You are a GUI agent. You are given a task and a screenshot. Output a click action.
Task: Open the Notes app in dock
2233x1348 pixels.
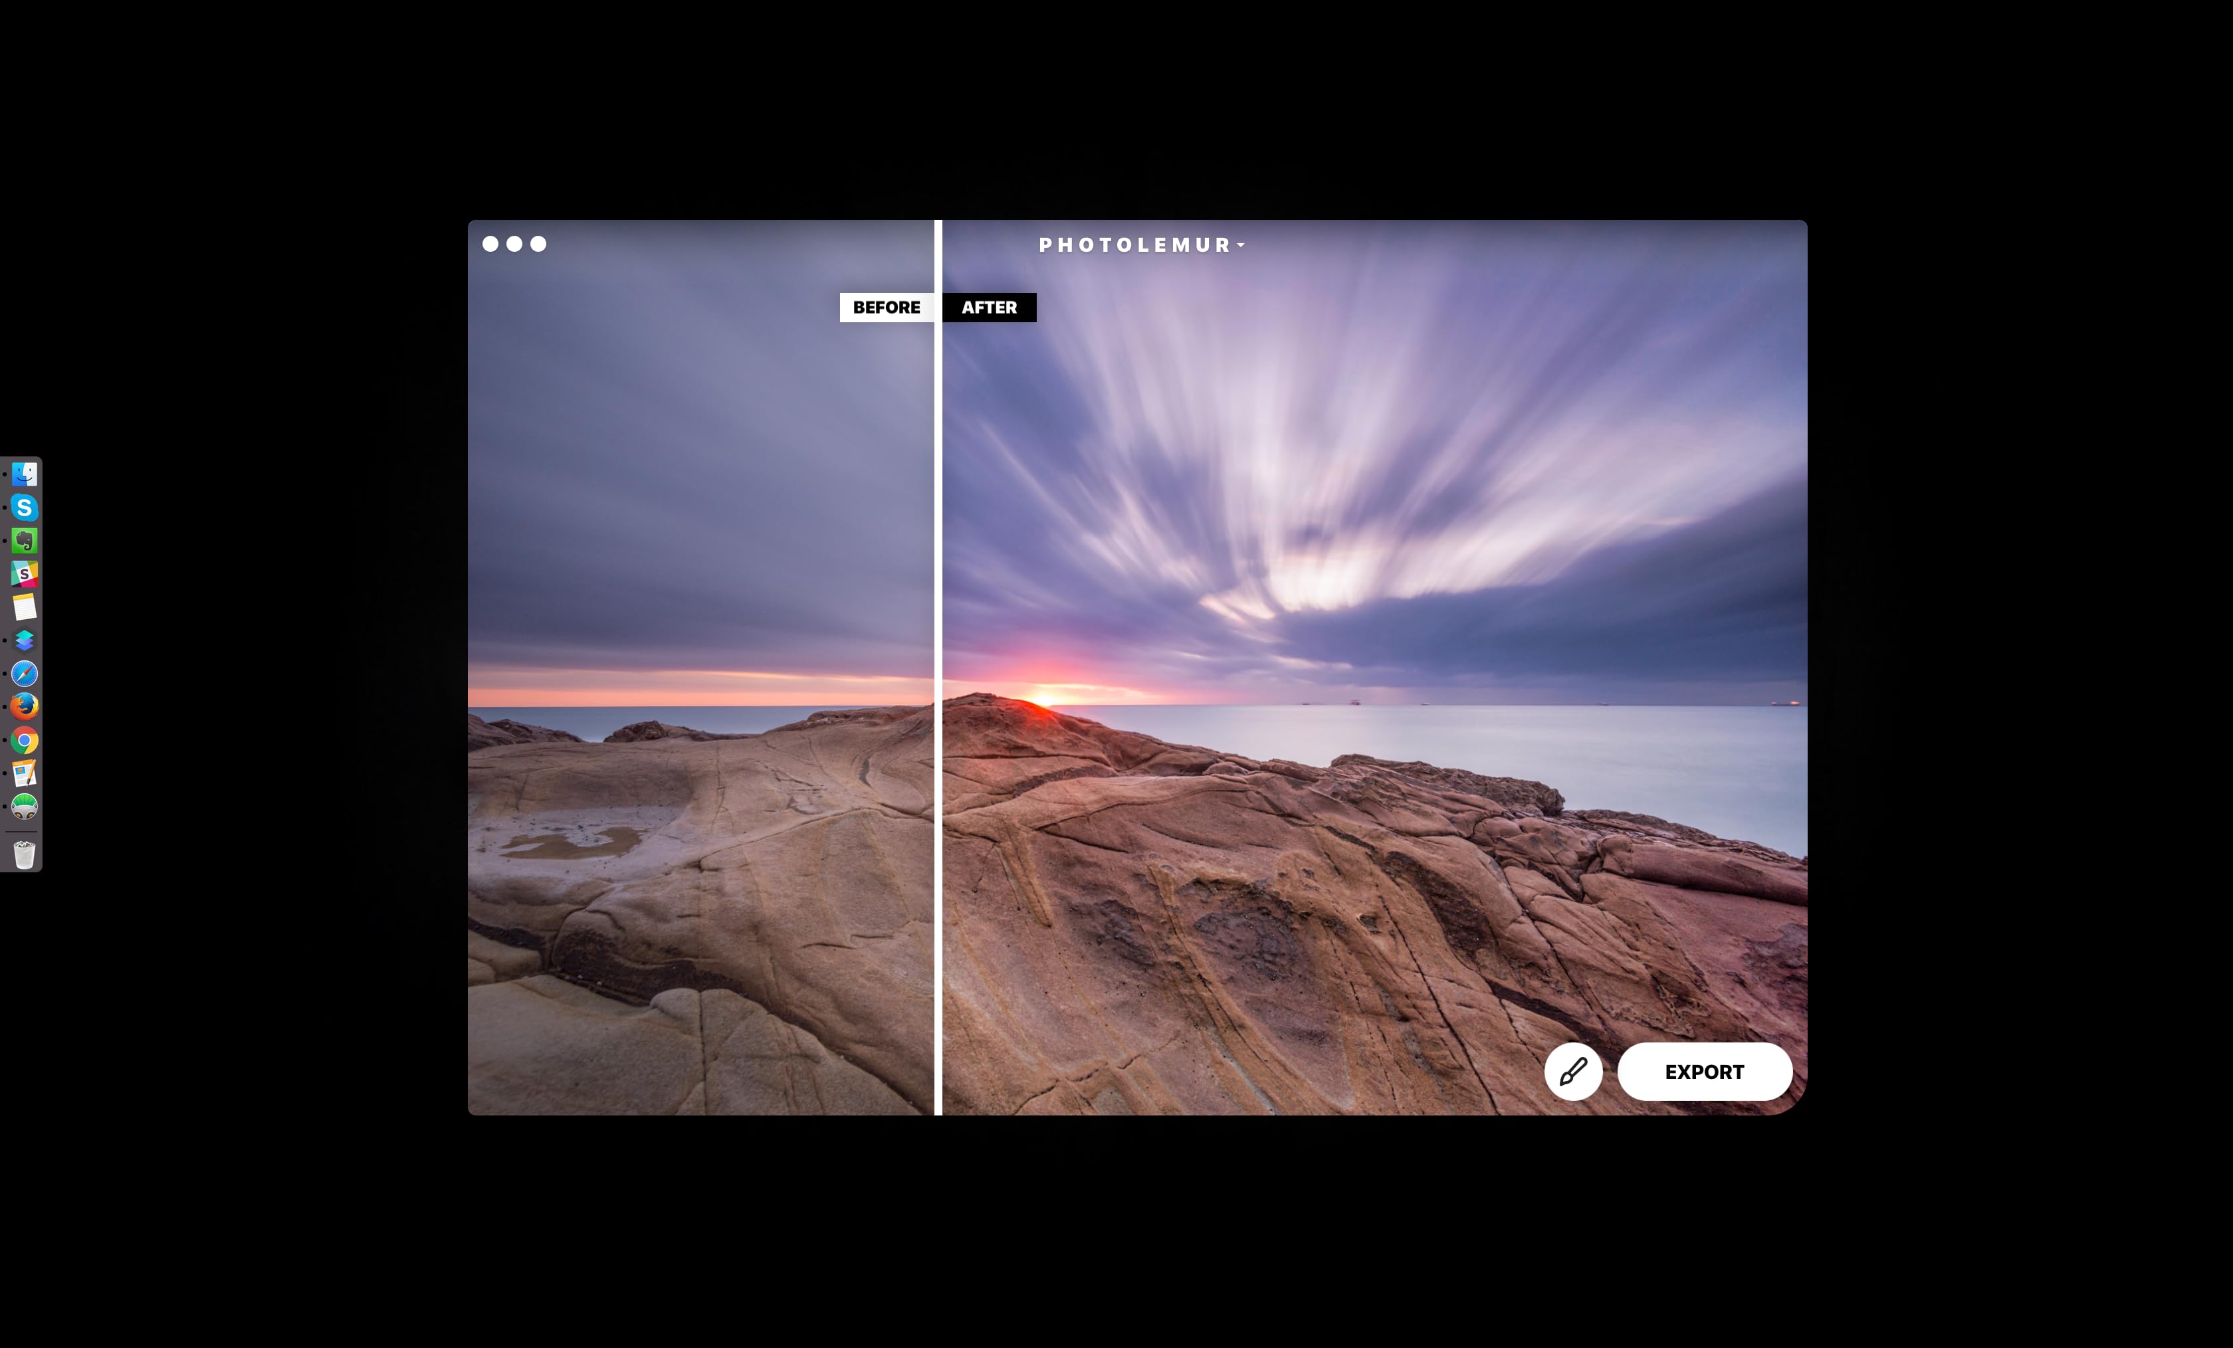[25, 607]
